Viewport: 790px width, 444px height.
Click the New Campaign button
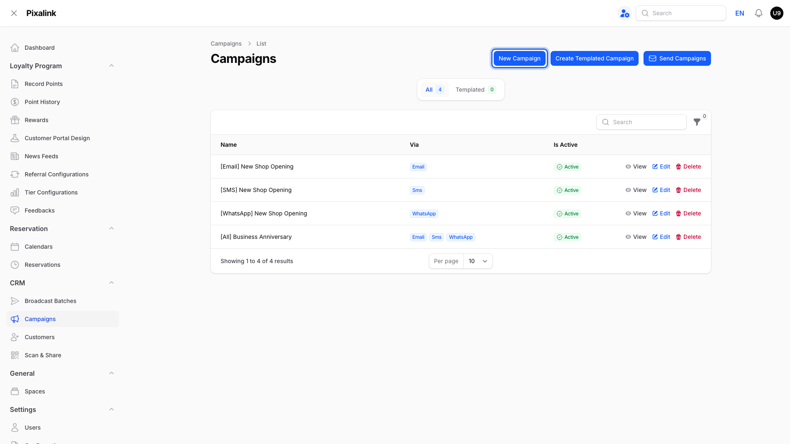point(520,58)
